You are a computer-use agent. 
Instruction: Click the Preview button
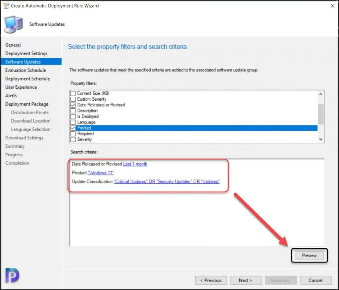click(309, 256)
